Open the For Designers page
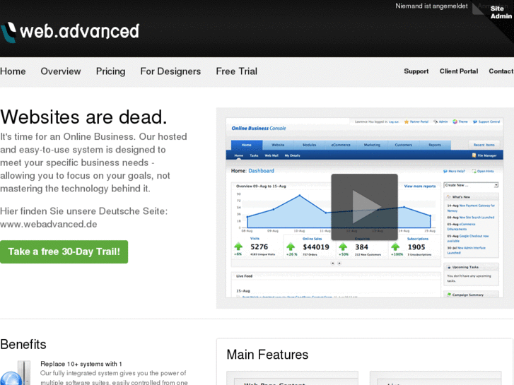This screenshot has width=514, height=385. 170,71
